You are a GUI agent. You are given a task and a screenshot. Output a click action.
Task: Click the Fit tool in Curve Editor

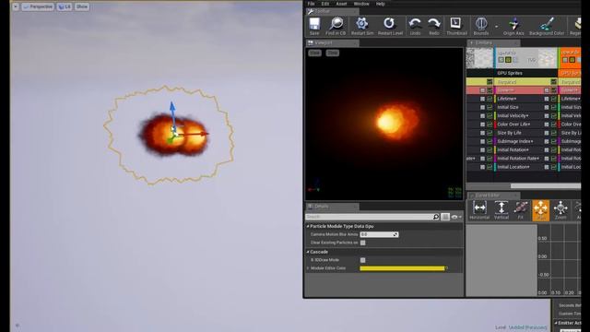tap(521, 210)
